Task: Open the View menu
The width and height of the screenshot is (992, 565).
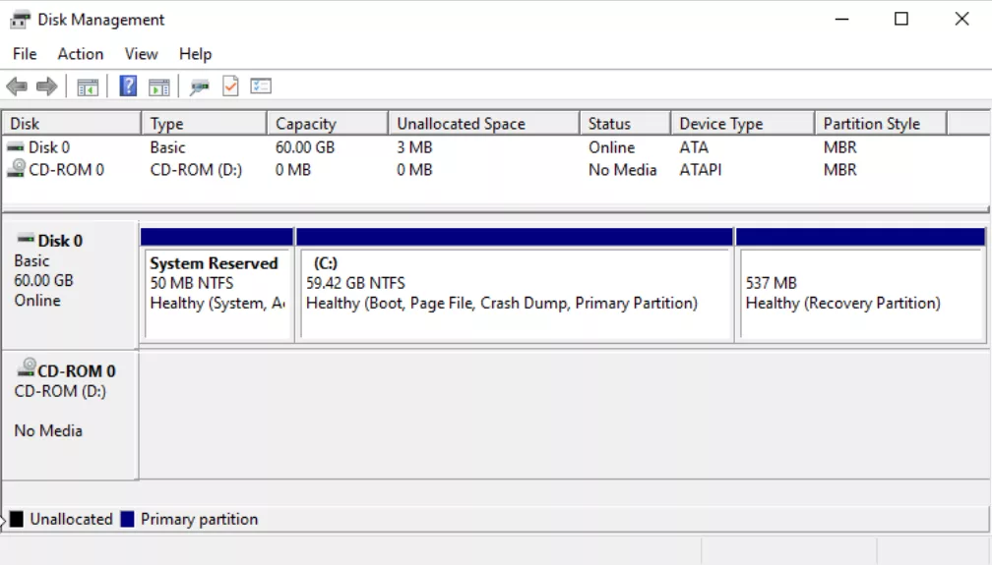Action: 141,54
